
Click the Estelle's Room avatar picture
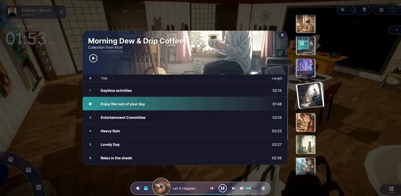[x=12, y=12]
